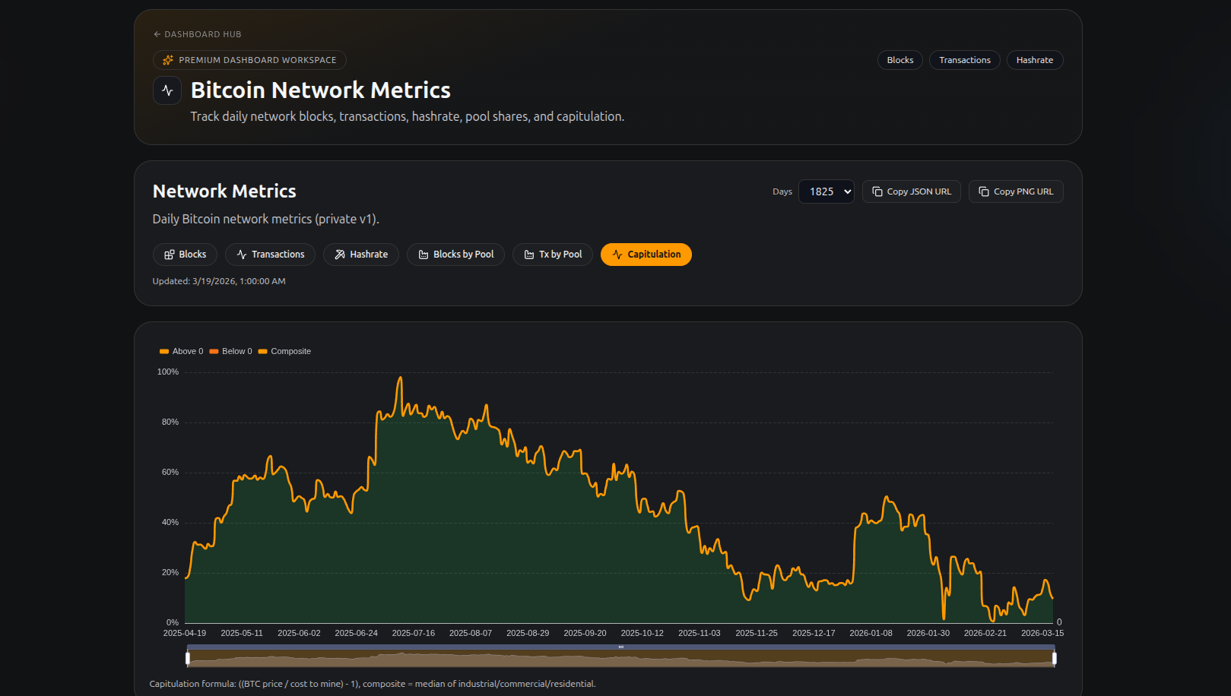
Task: Select the Blocks pill in the header
Action: coord(899,59)
